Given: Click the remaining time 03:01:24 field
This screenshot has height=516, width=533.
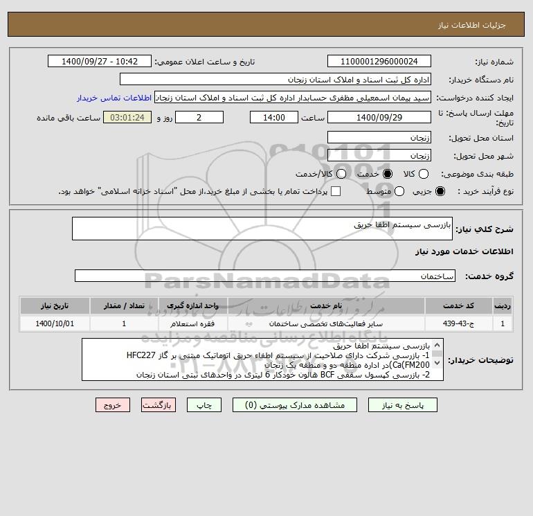Looking at the screenshot, I should (x=127, y=117).
